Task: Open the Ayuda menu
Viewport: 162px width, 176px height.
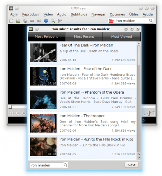Action: click(148, 14)
